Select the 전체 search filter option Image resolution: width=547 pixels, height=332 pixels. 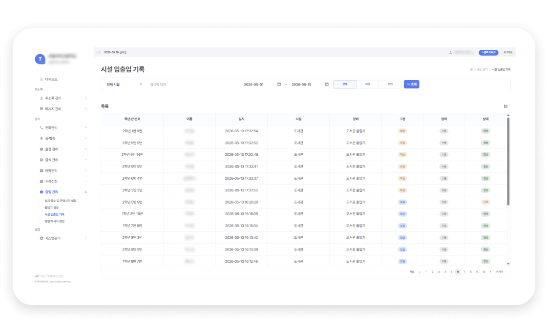(345, 84)
